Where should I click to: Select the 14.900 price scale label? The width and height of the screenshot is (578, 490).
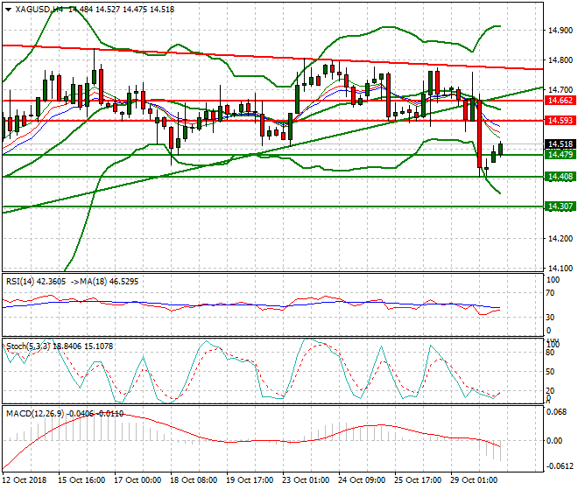(560, 31)
